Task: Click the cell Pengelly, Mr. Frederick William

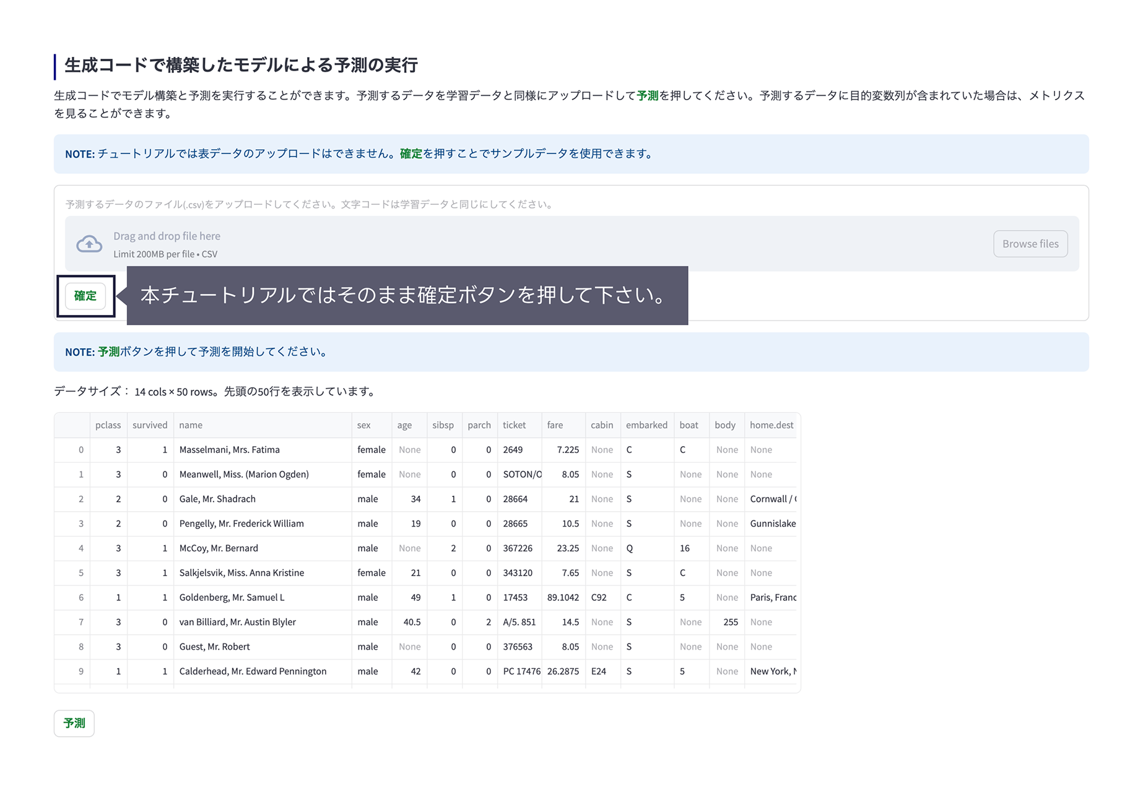Action: 263,524
